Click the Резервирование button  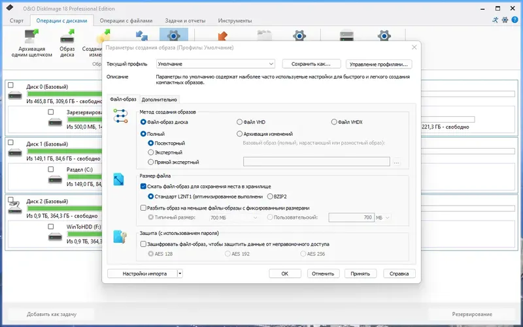[x=472, y=314]
